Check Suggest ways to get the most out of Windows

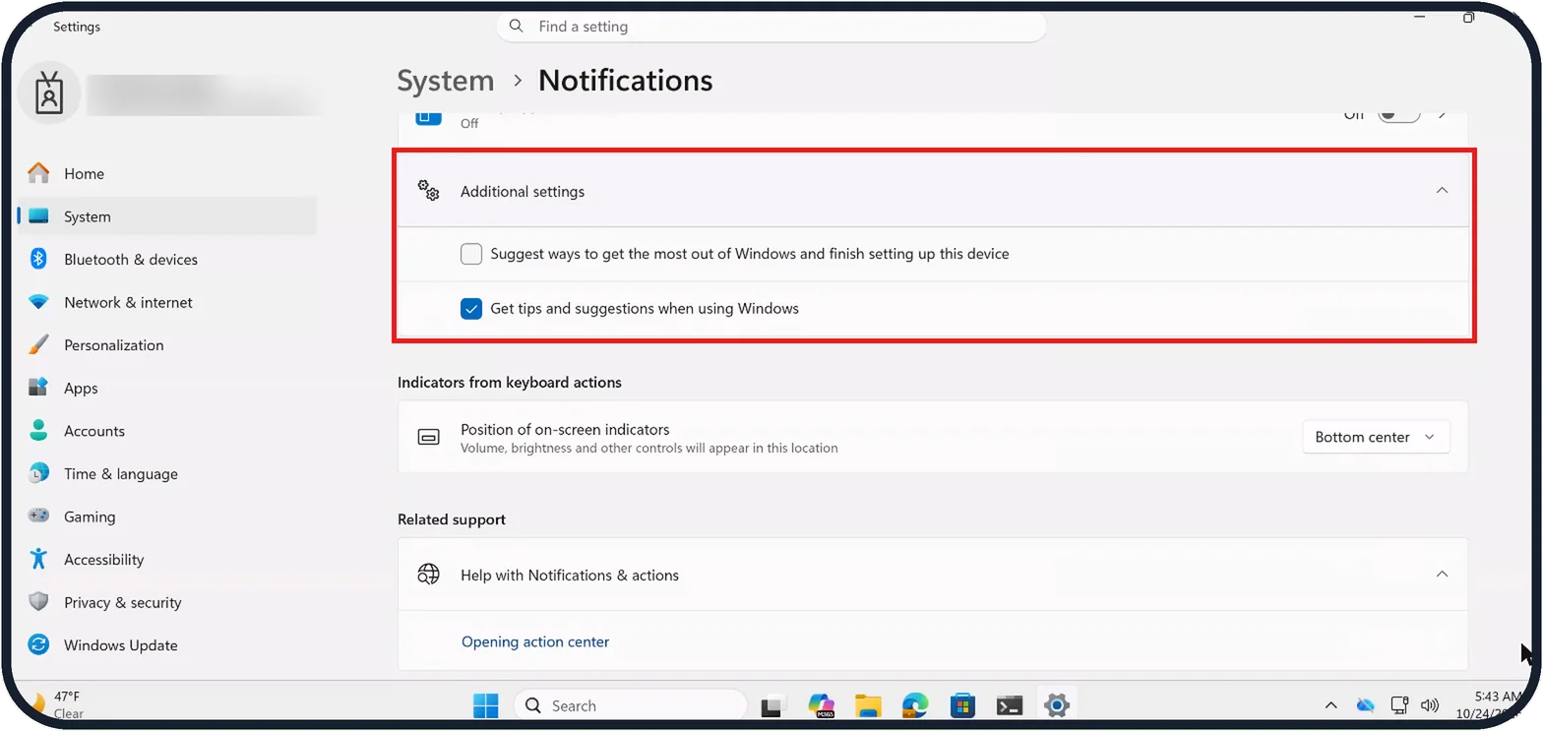(471, 254)
